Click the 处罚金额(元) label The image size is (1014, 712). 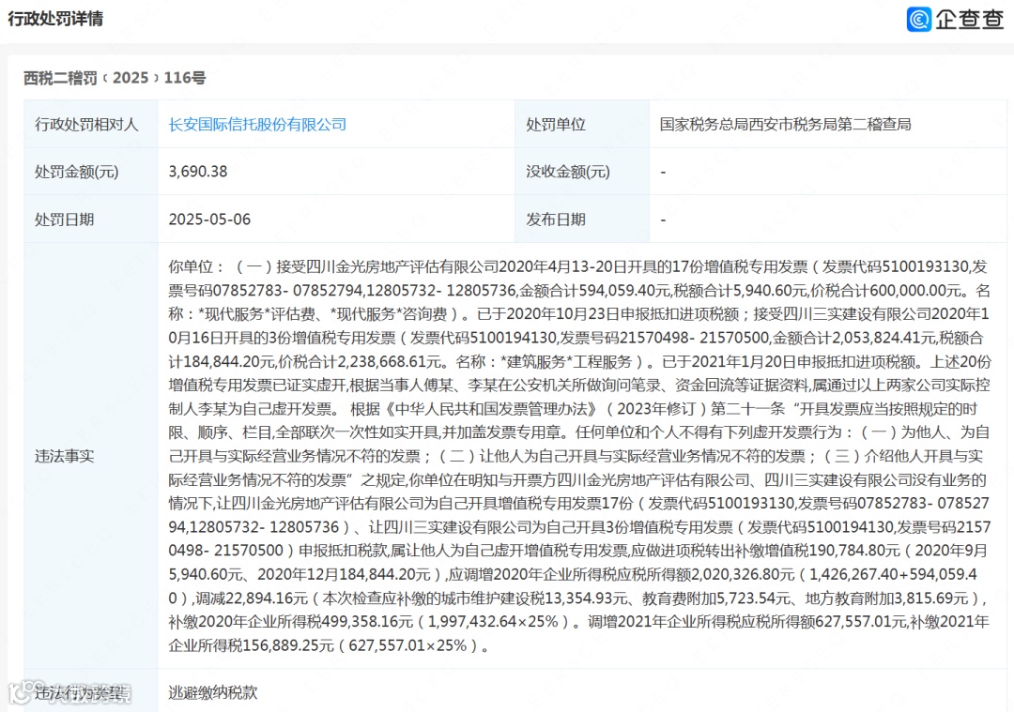pos(76,172)
